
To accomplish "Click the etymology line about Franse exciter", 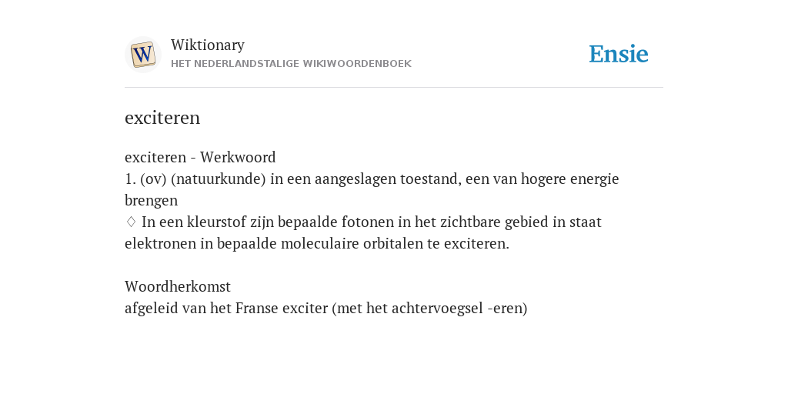I will coord(326,308).
